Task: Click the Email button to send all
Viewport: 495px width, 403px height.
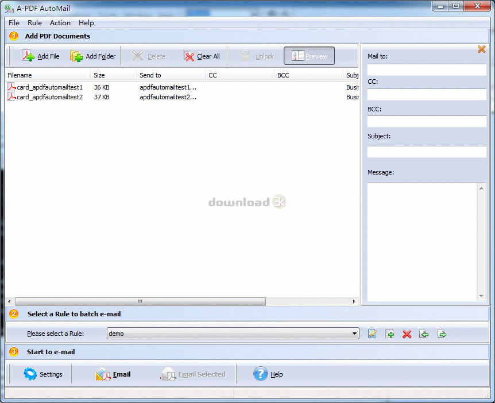Action: (113, 374)
